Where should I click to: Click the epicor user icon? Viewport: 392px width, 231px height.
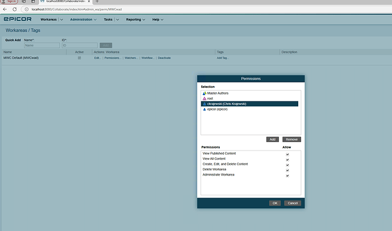[205, 109]
